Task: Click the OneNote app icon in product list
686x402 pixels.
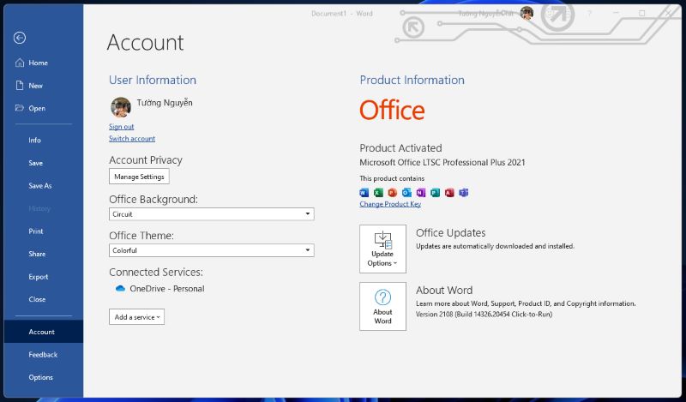Action: coord(421,193)
